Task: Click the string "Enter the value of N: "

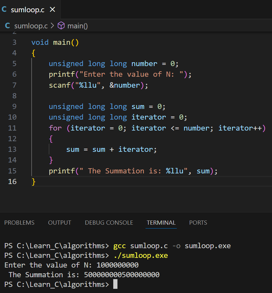Action: 131,74
